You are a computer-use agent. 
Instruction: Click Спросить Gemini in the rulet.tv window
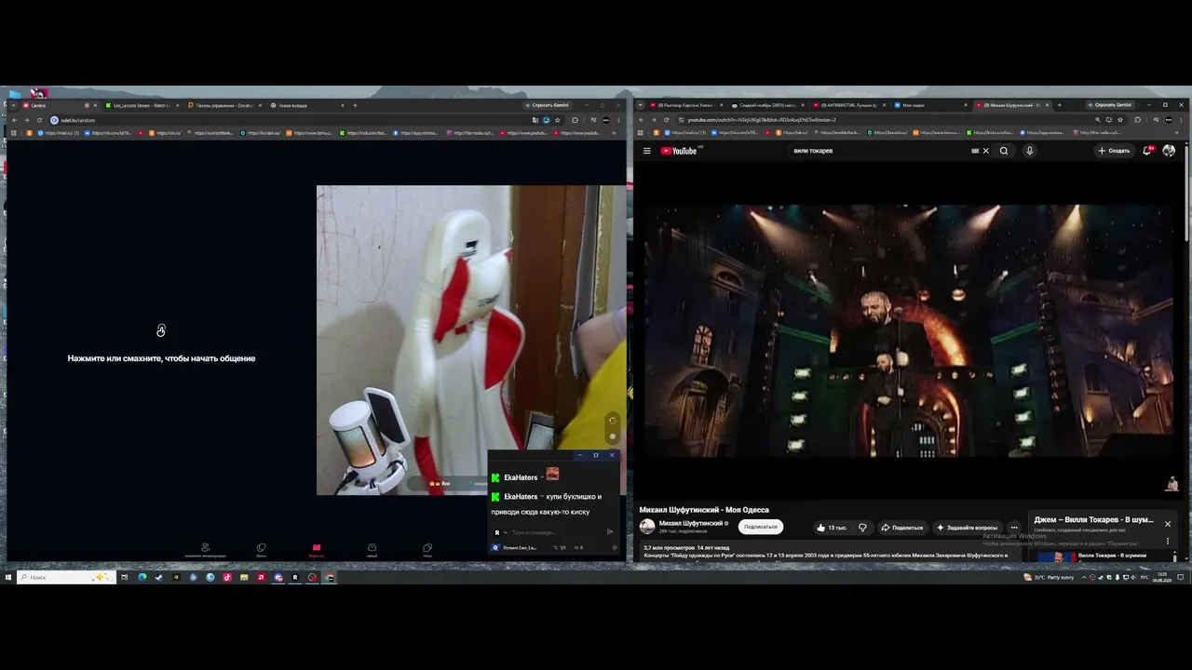(x=549, y=105)
